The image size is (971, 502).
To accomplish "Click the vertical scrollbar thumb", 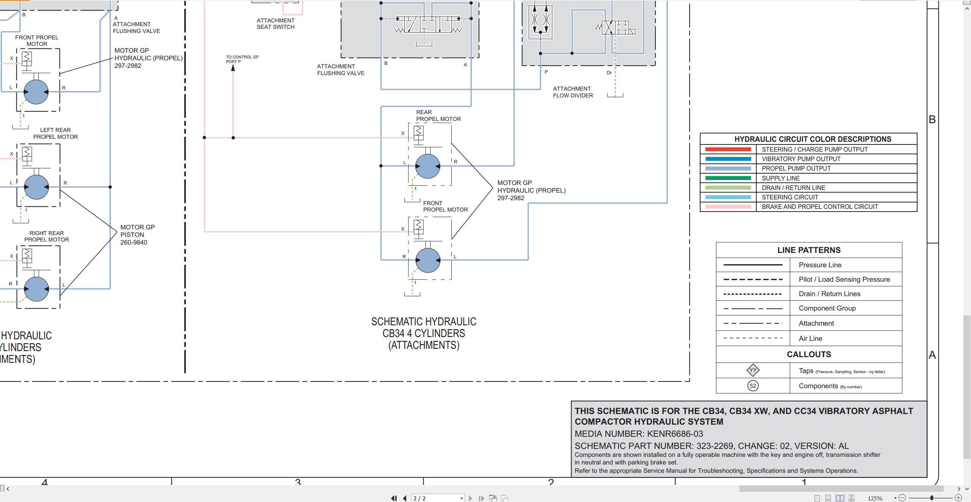I will coord(967,387).
